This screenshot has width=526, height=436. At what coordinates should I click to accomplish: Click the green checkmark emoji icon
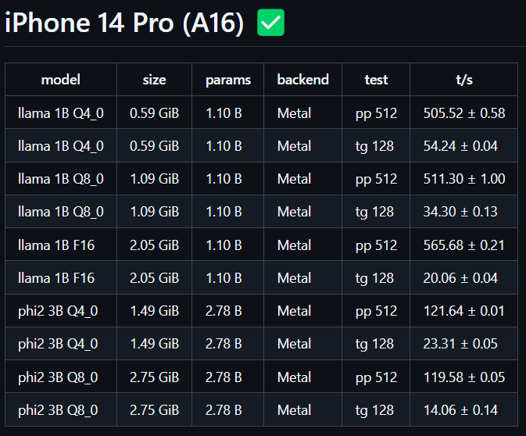(x=270, y=23)
